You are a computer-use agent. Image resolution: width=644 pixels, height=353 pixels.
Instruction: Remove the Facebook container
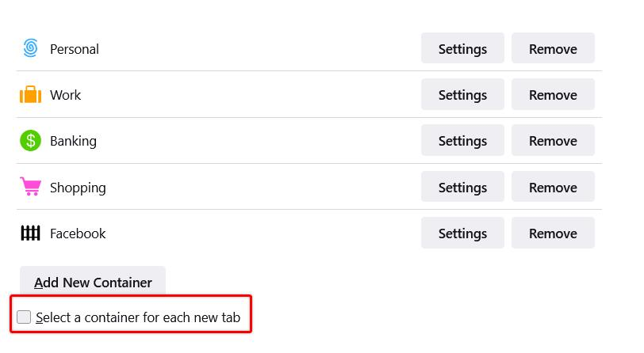[553, 233]
